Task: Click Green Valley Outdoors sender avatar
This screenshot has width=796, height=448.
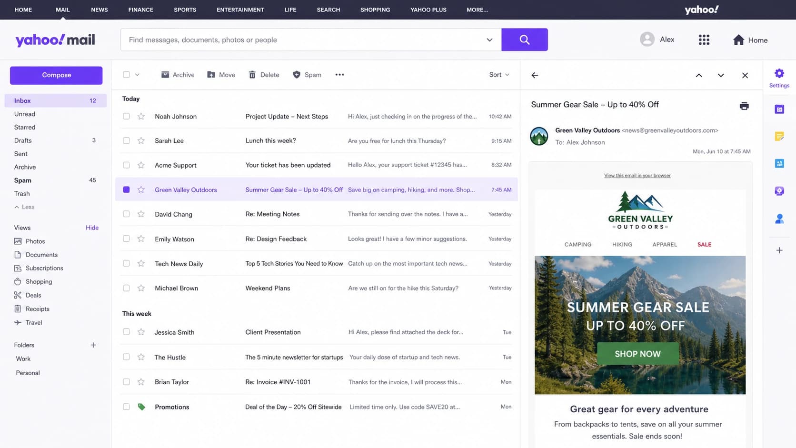Action: pyautogui.click(x=539, y=136)
